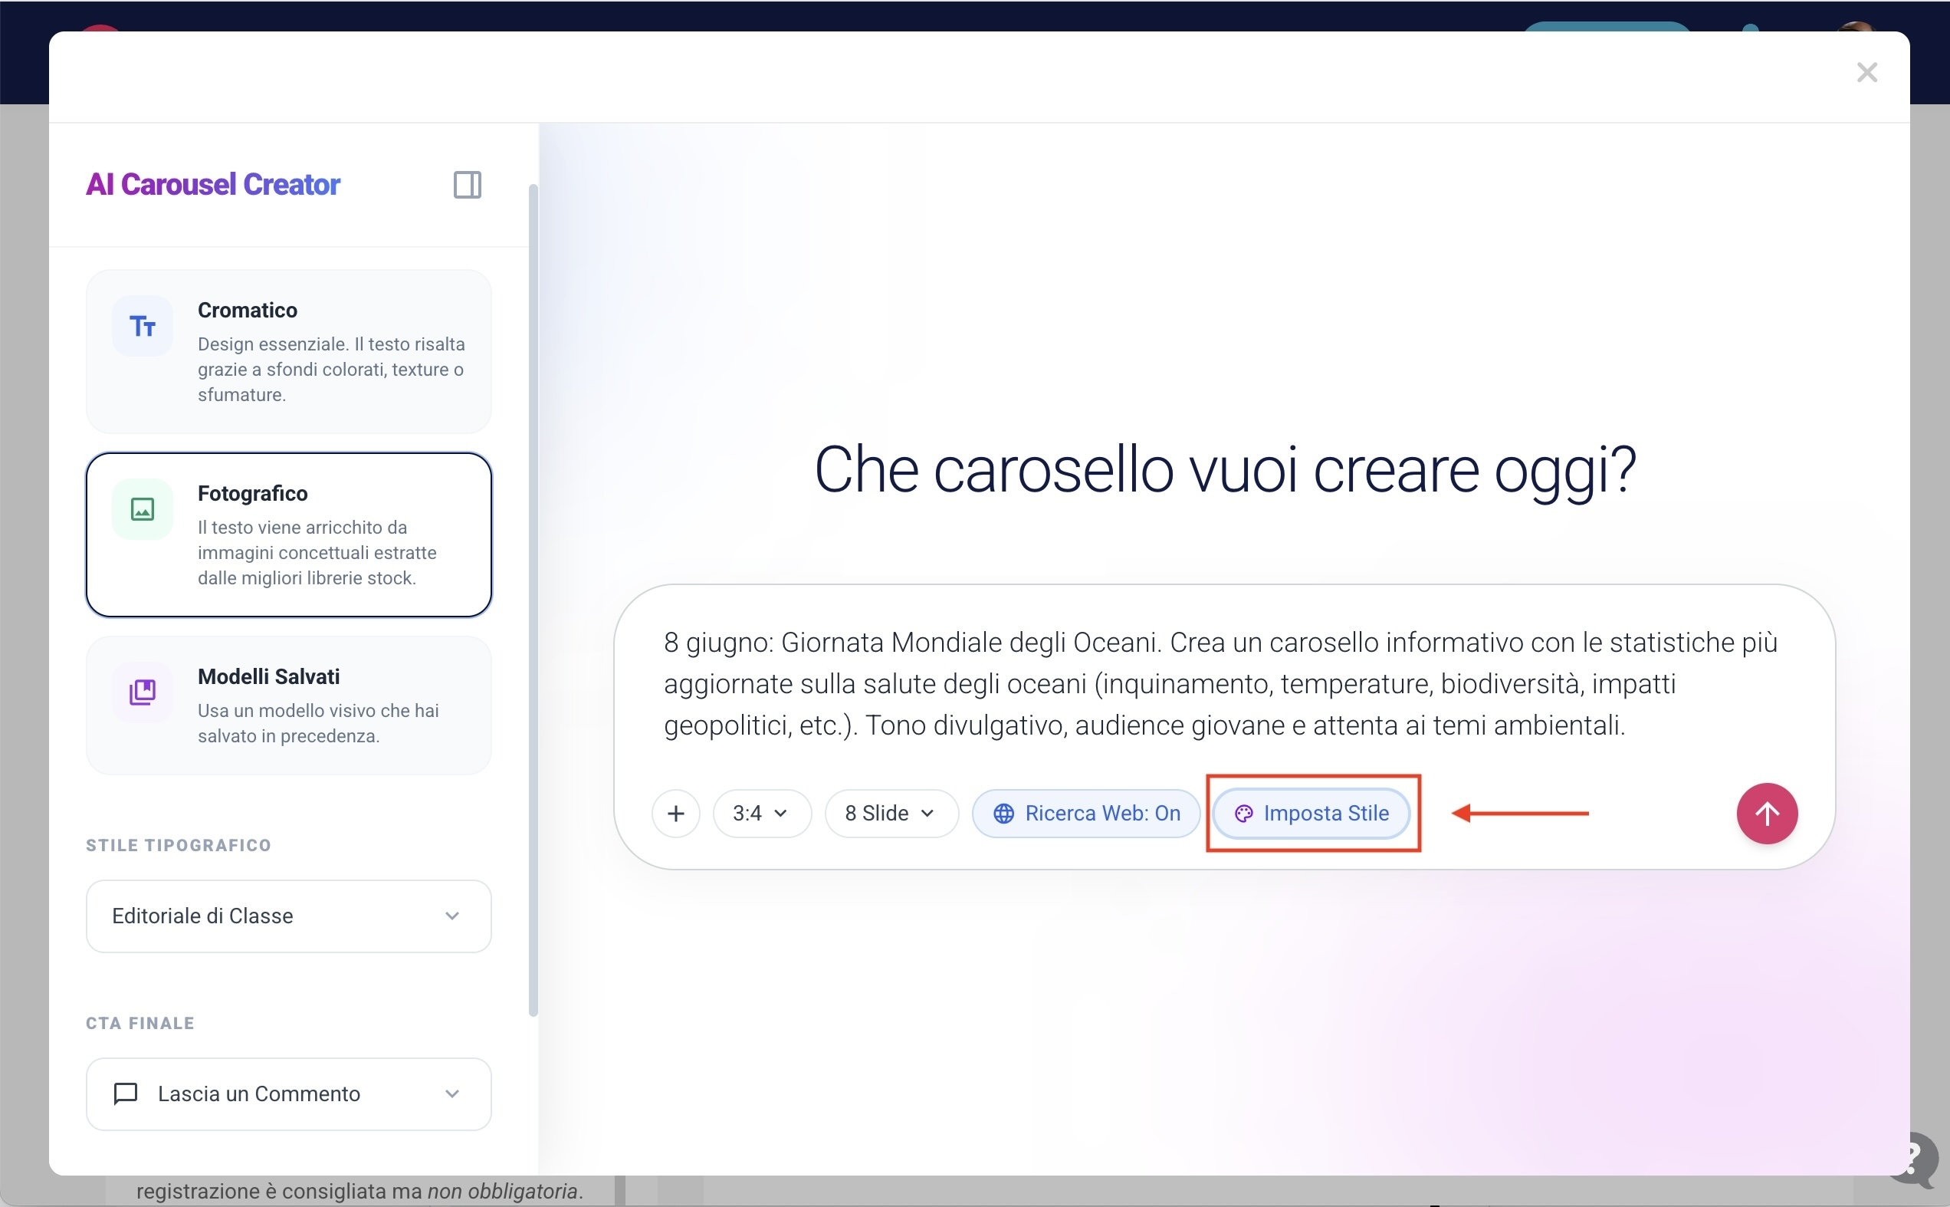Click the sidebar vertical scrollbar
Viewport: 1950px width, 1207px height.
click(533, 600)
